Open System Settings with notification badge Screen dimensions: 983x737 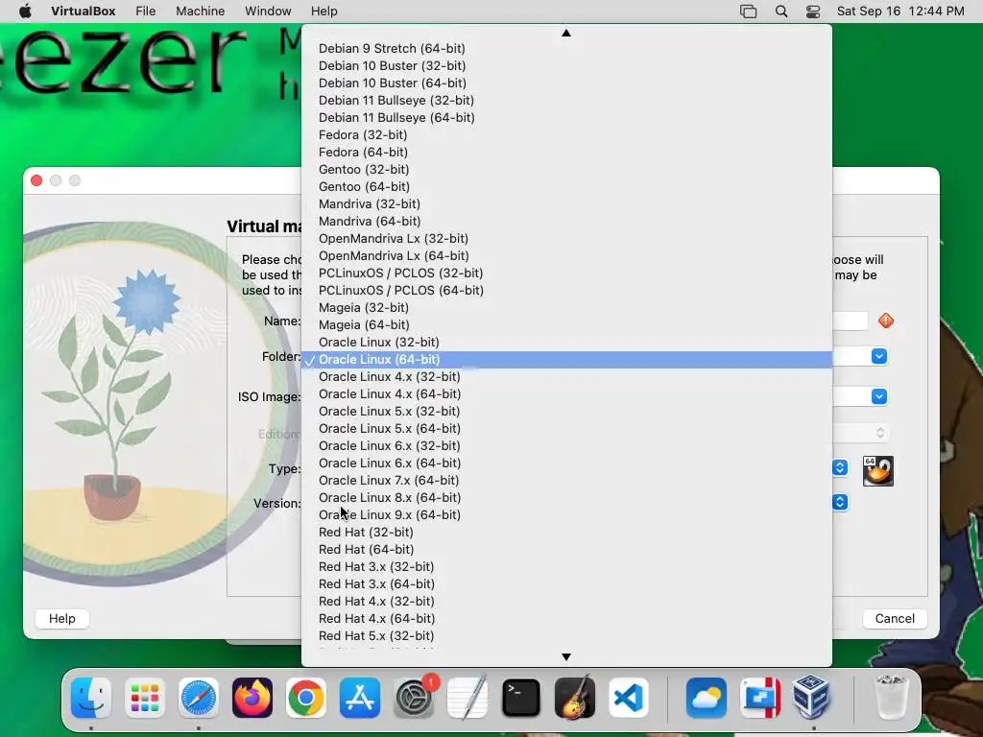(414, 698)
